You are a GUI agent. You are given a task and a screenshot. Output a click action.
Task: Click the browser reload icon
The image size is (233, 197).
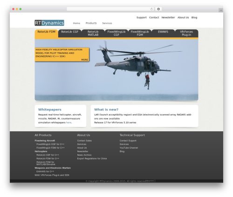[x=151, y=9]
